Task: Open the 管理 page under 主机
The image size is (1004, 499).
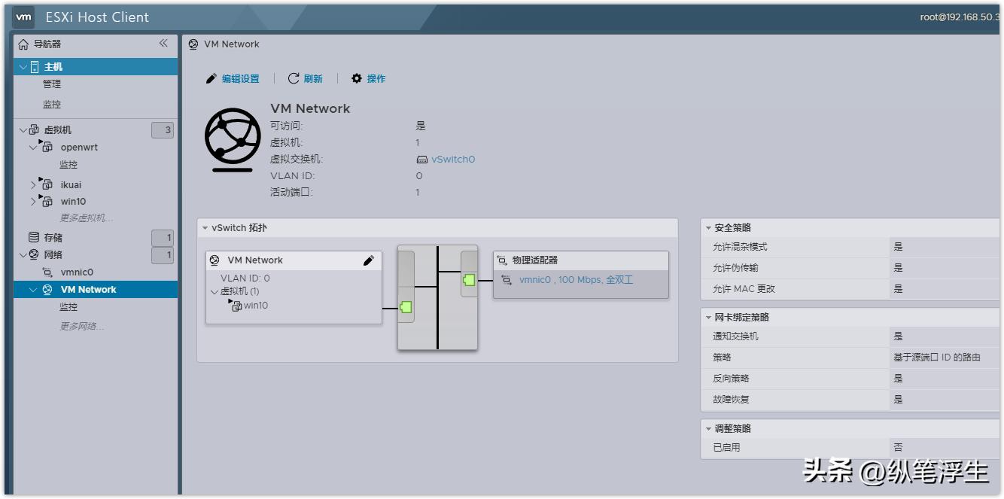Action: (x=52, y=84)
